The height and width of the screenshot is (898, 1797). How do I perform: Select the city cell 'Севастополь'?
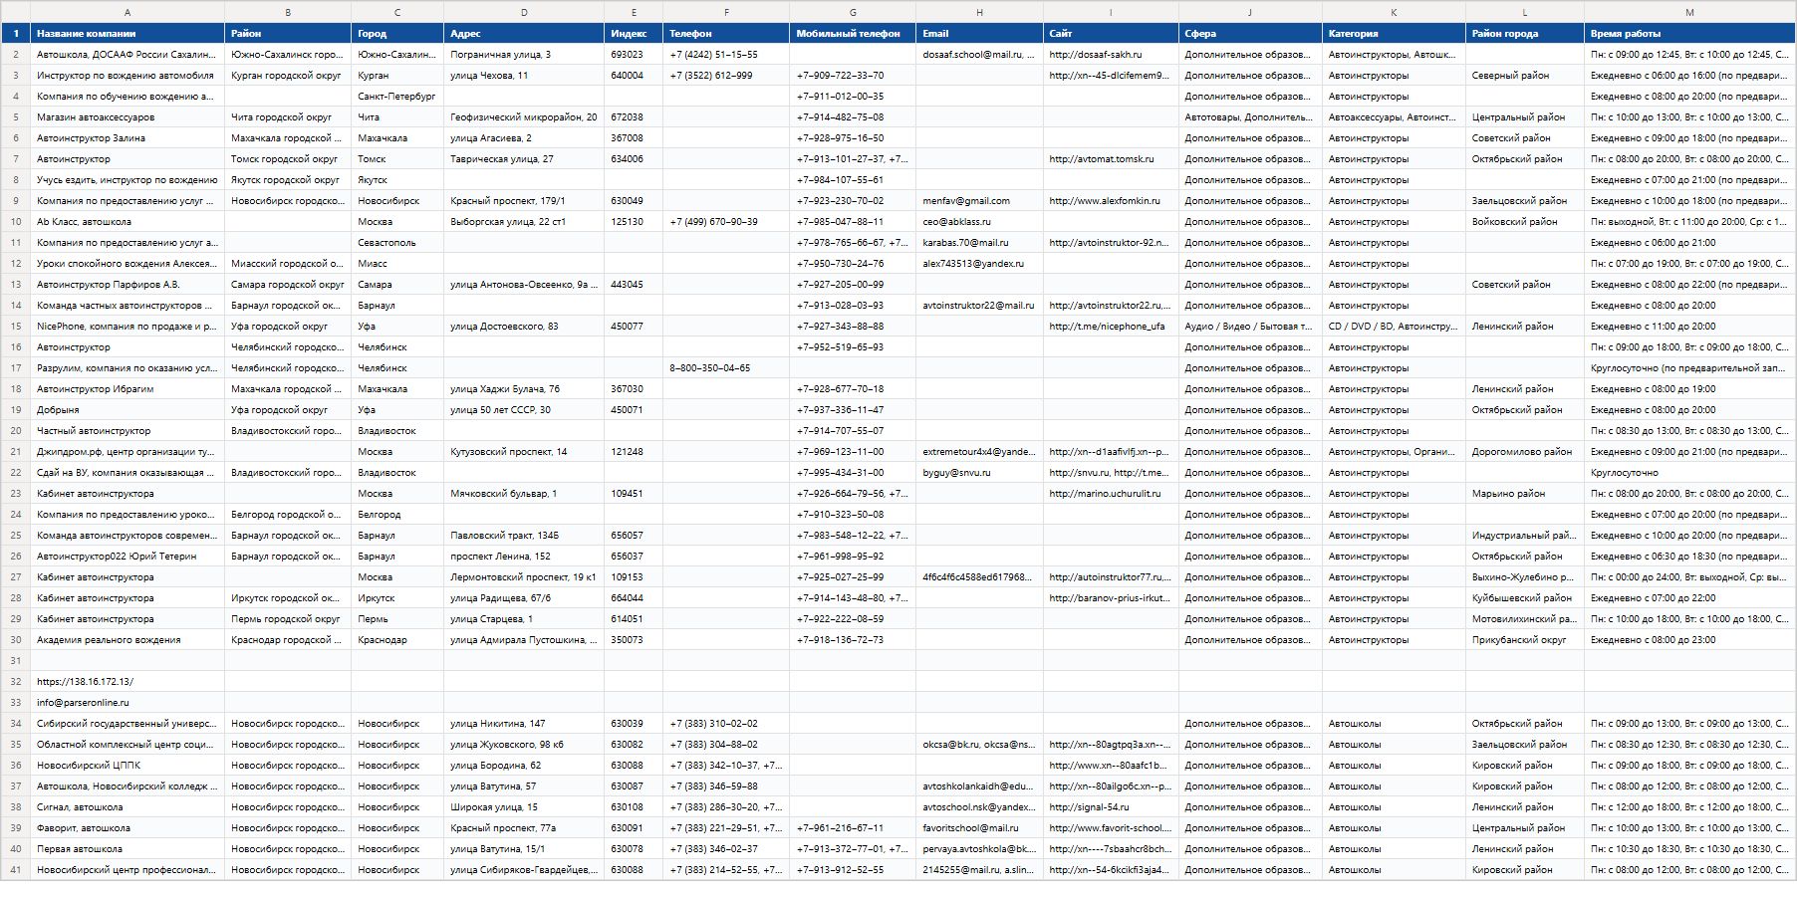(397, 243)
